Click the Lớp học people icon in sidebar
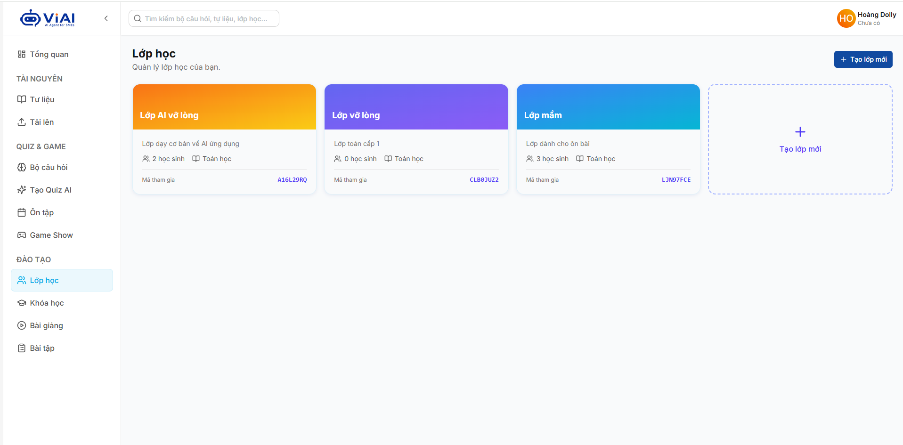Screen dimensions: 903x445 [x=22, y=280]
